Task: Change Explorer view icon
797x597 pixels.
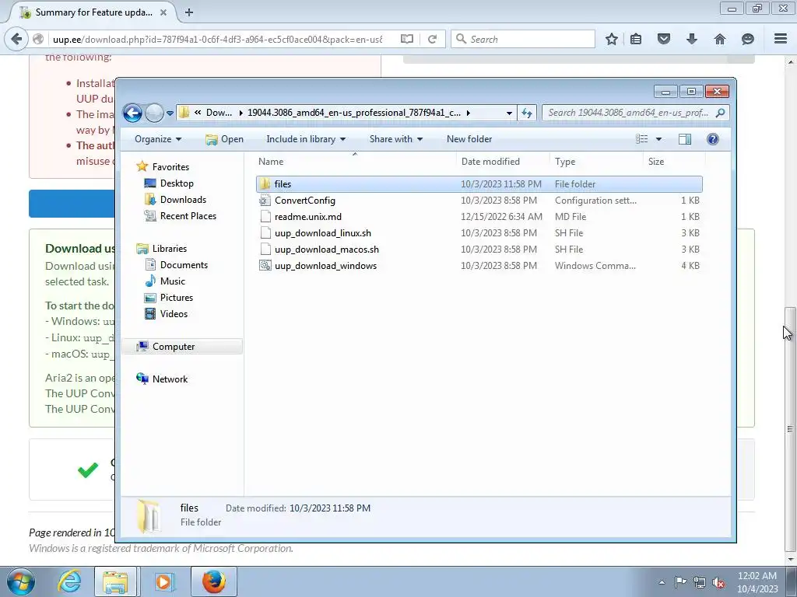Action: tap(642, 139)
